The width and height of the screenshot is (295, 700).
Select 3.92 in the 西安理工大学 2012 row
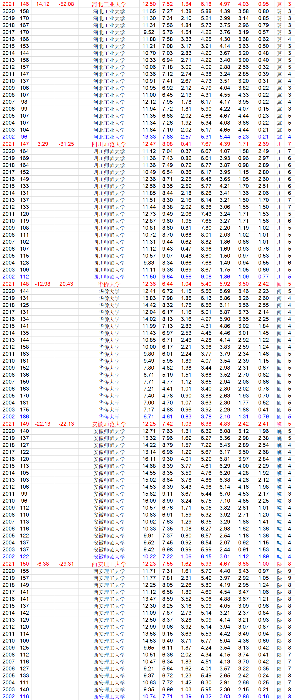tap(186, 627)
